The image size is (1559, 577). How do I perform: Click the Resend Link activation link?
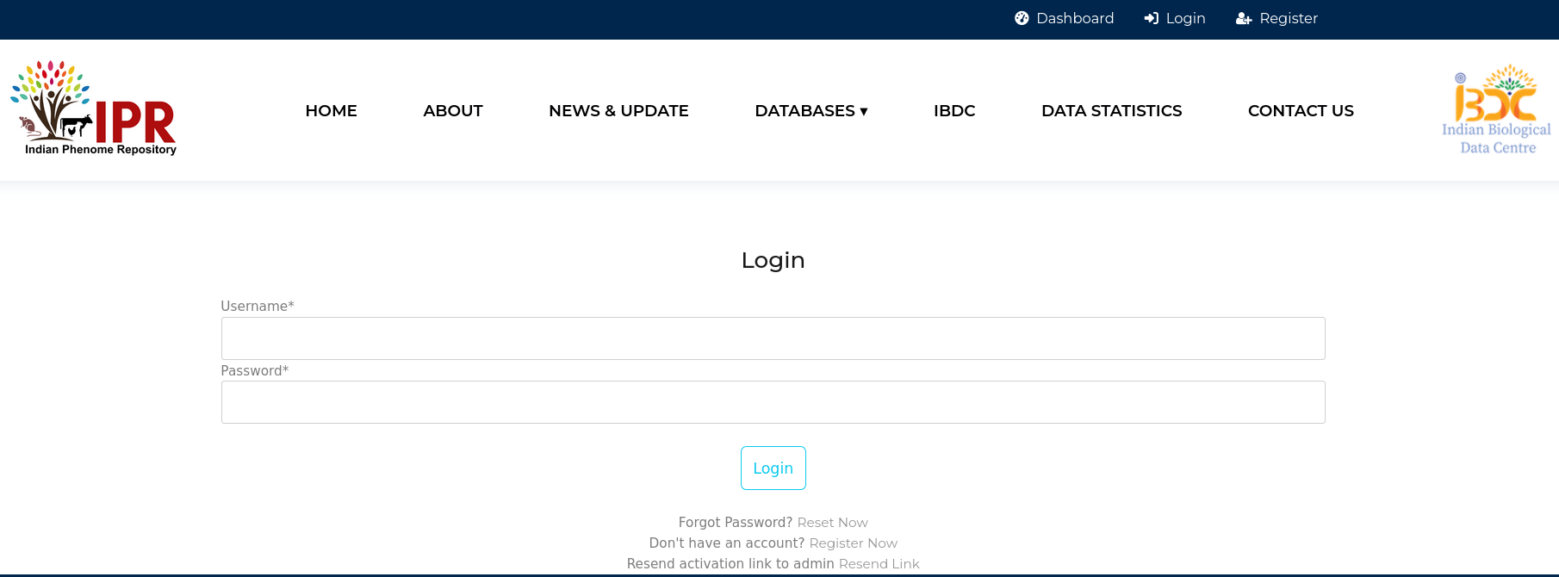879,564
